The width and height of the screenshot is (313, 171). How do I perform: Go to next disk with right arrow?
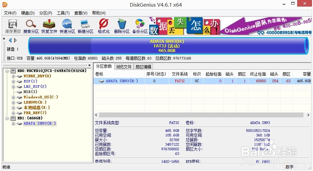tap(15, 40)
